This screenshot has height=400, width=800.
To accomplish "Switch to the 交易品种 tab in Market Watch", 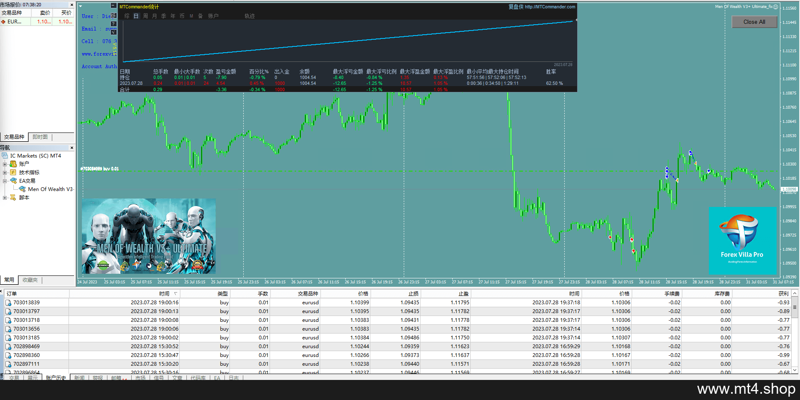I will tap(14, 137).
